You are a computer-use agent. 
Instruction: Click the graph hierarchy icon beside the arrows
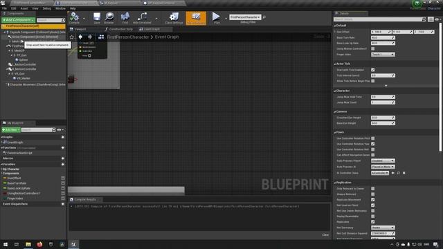[x=101, y=37]
